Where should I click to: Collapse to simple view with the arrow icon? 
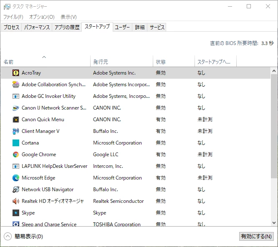tap(8, 237)
